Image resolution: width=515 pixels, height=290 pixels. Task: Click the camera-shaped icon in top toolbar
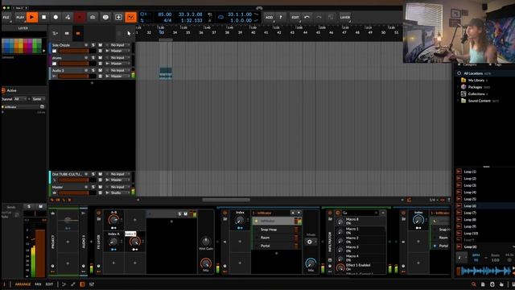93,17
